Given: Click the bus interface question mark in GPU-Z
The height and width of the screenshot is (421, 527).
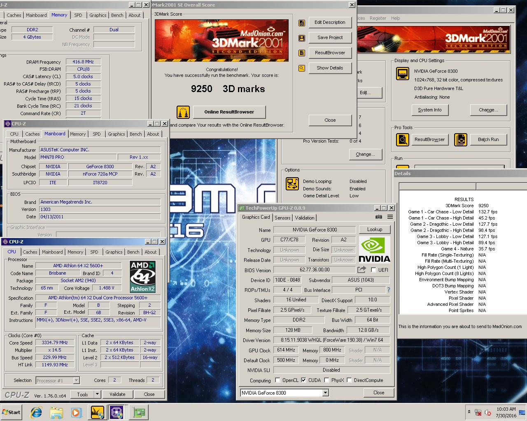Looking at the screenshot, I should 388,290.
